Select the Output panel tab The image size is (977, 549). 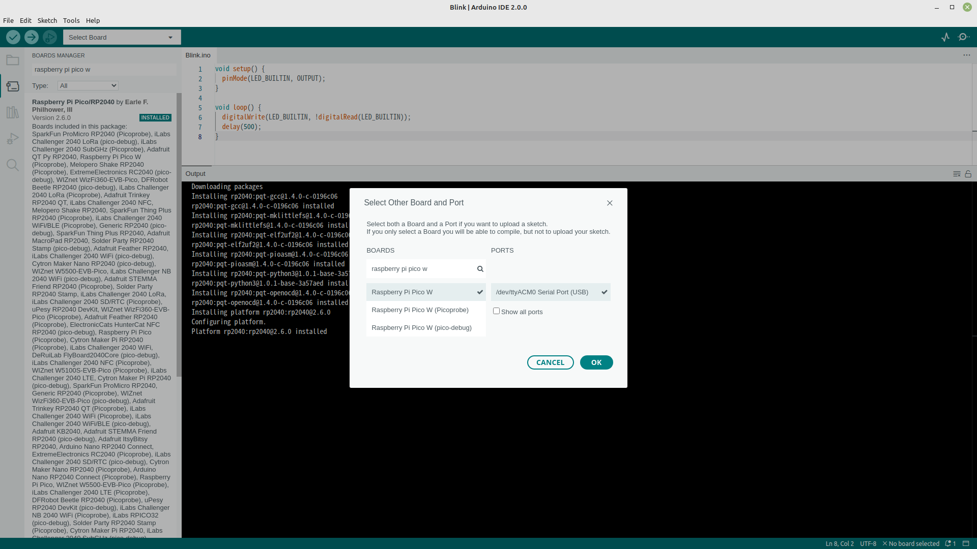click(195, 174)
